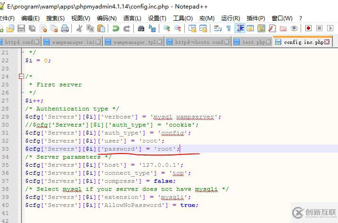Open the 运行(R) menu

click(230, 18)
